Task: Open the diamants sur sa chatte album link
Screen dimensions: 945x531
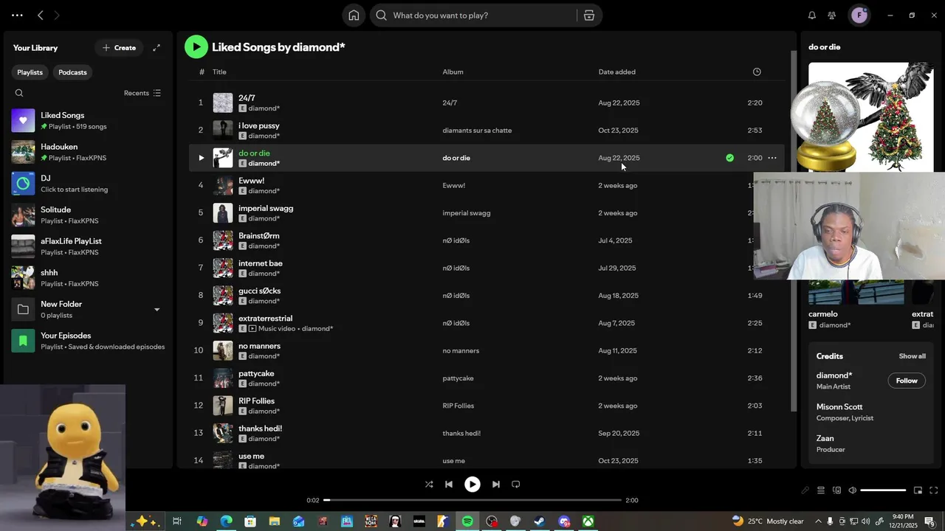Action: pos(477,131)
